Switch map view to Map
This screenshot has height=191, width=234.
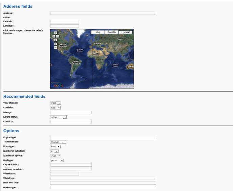(98, 32)
